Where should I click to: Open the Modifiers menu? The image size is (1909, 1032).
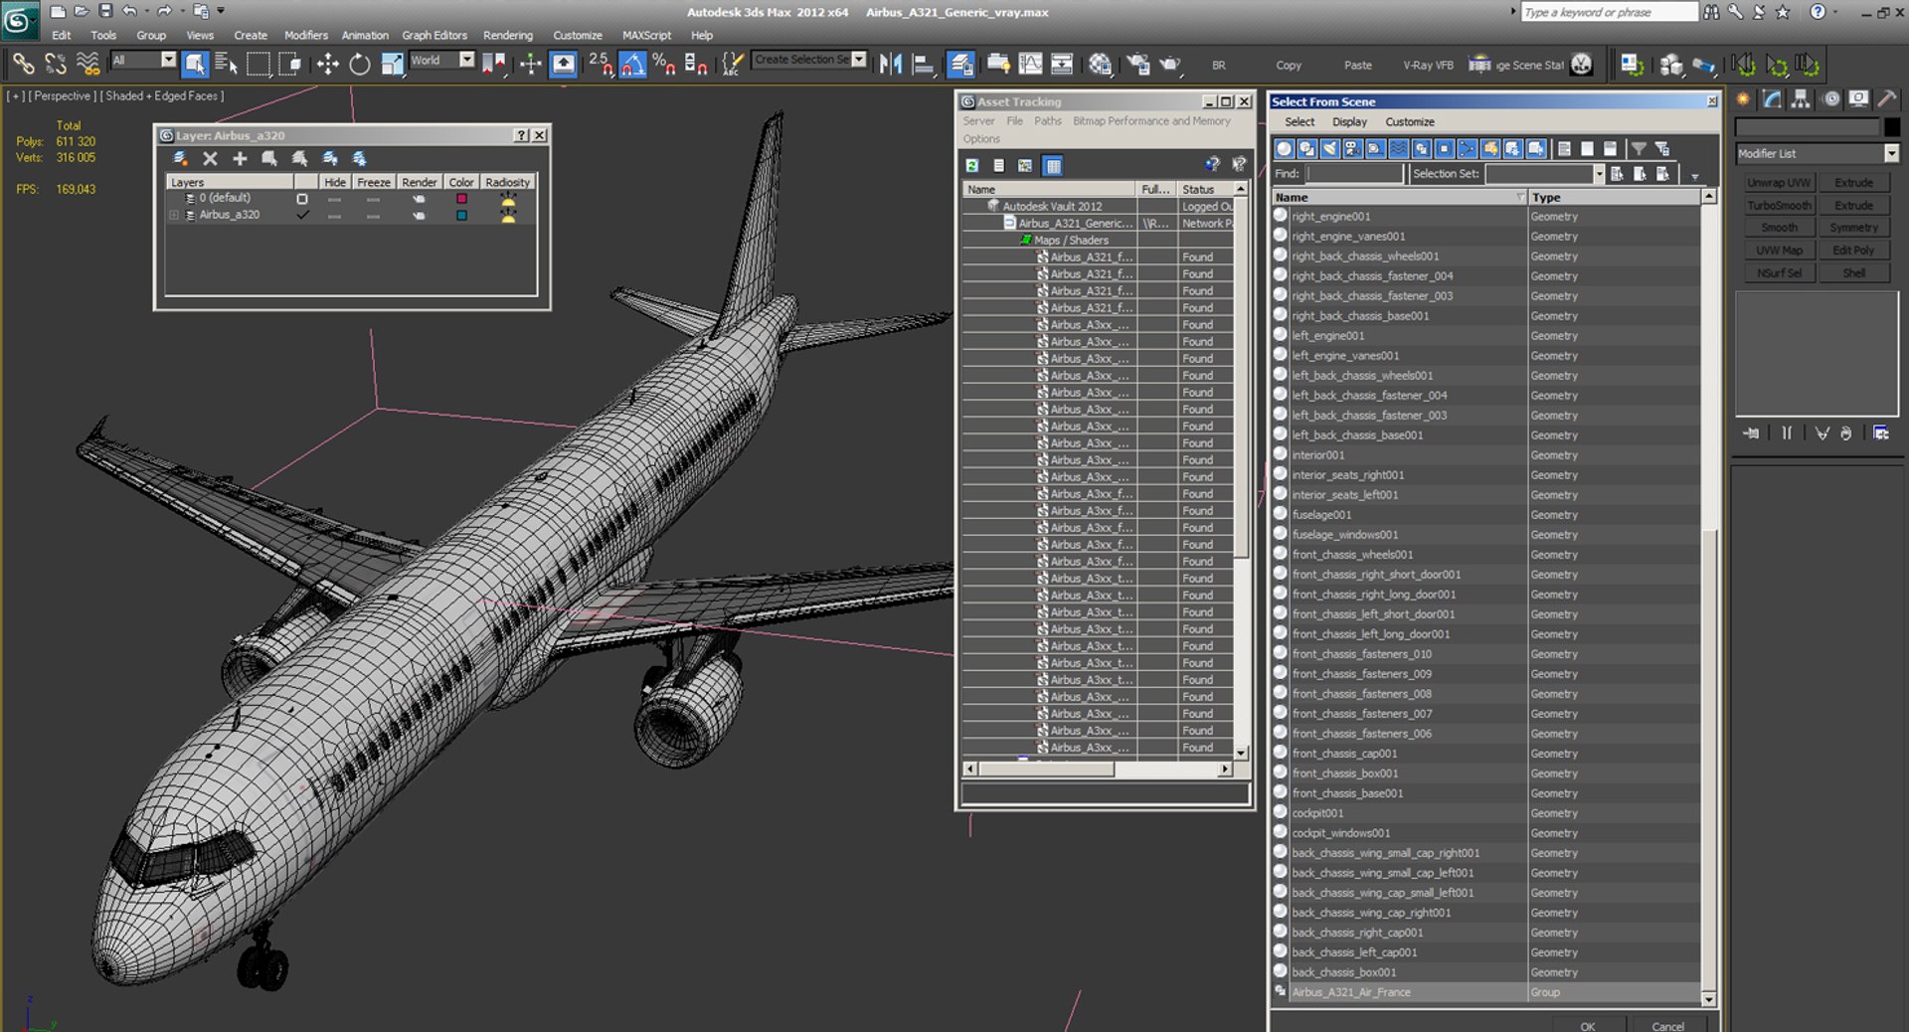coord(305,35)
